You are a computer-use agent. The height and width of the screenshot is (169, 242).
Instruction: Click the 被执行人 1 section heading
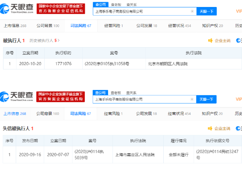click(14, 41)
